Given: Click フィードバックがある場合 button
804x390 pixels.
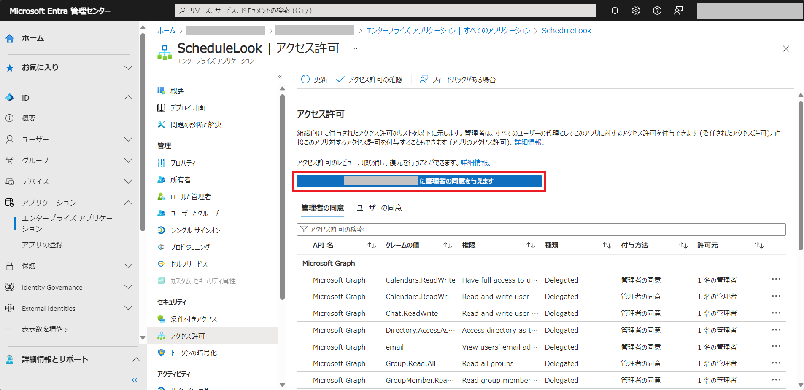Looking at the screenshot, I should 458,80.
